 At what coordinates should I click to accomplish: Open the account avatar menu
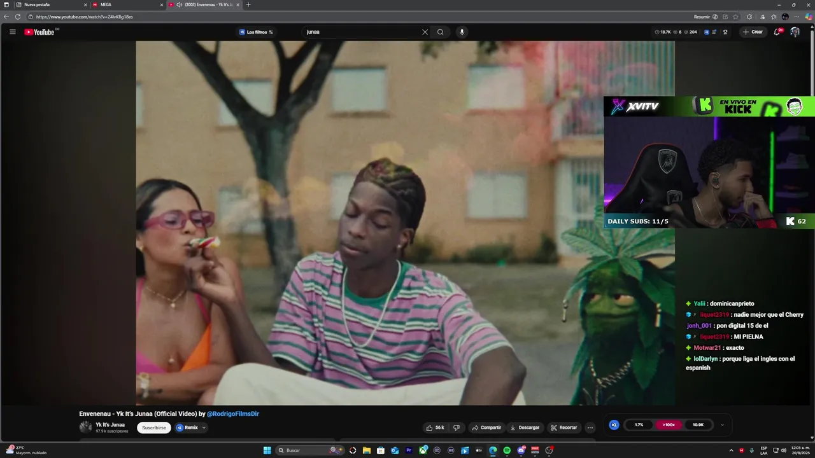tap(795, 32)
